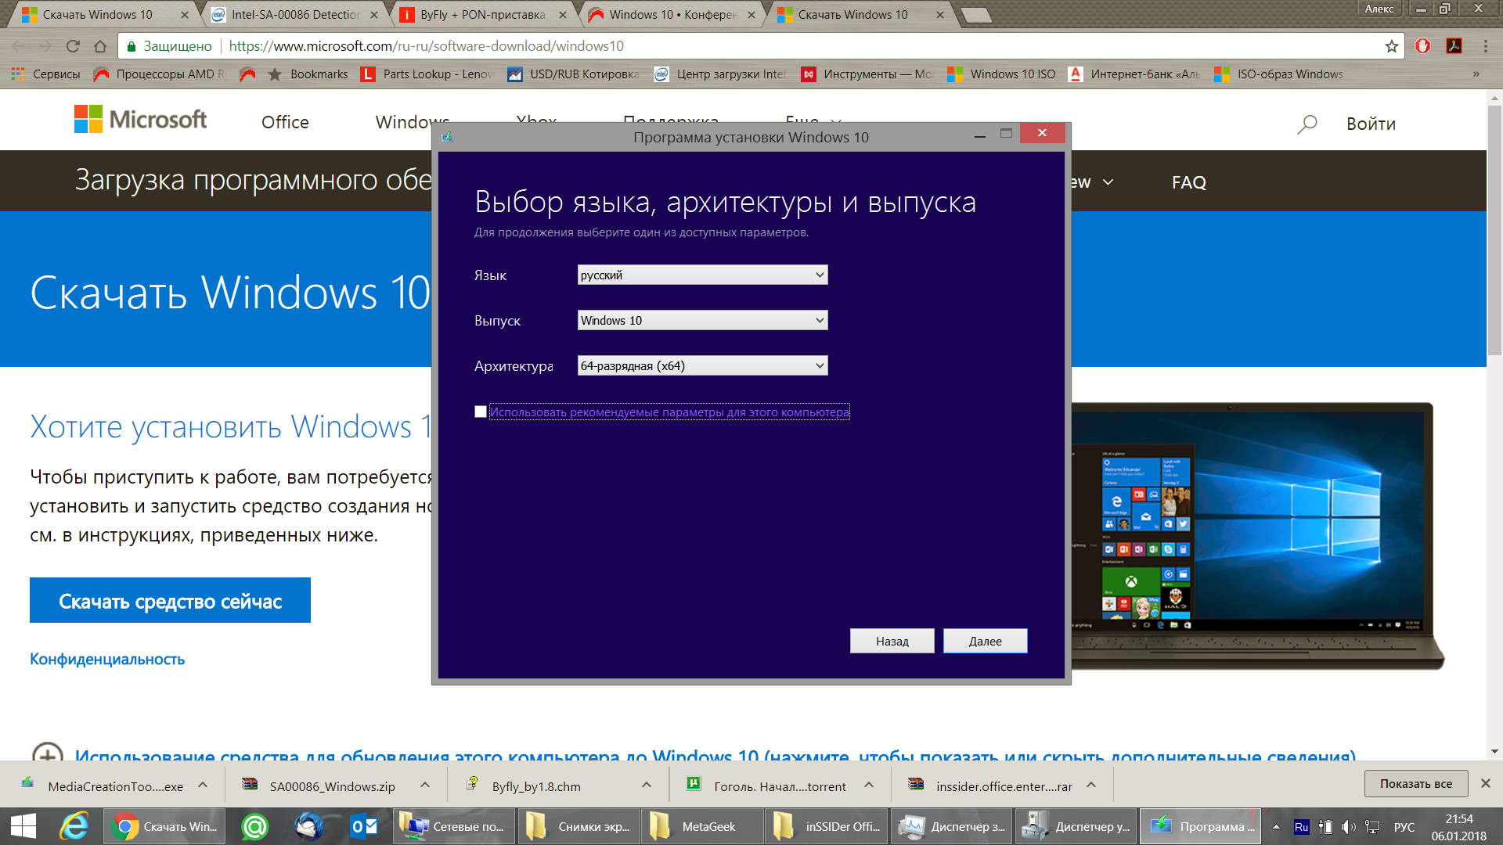Click the browser home icon

click(x=100, y=46)
